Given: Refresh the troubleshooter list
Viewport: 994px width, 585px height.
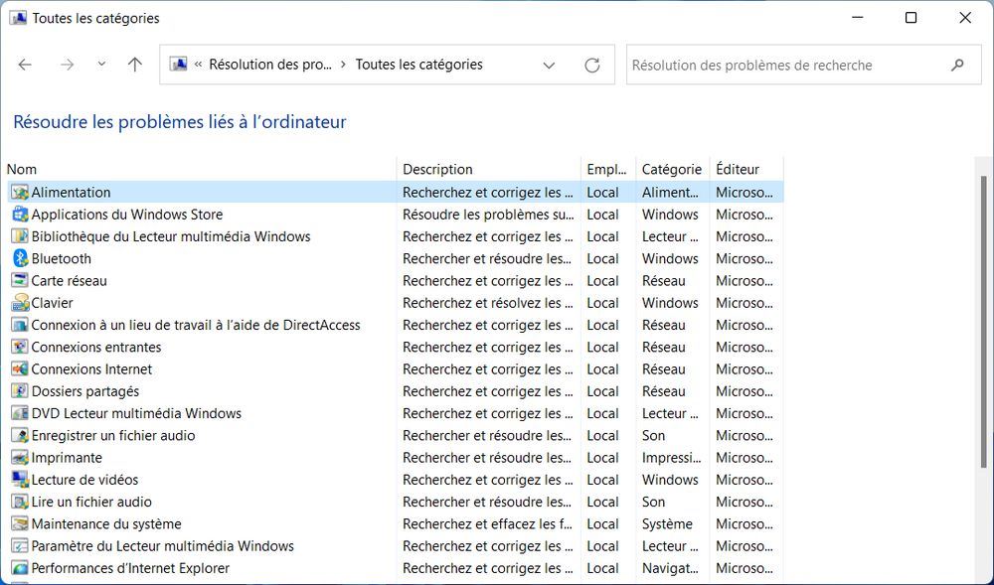Looking at the screenshot, I should click(x=592, y=65).
